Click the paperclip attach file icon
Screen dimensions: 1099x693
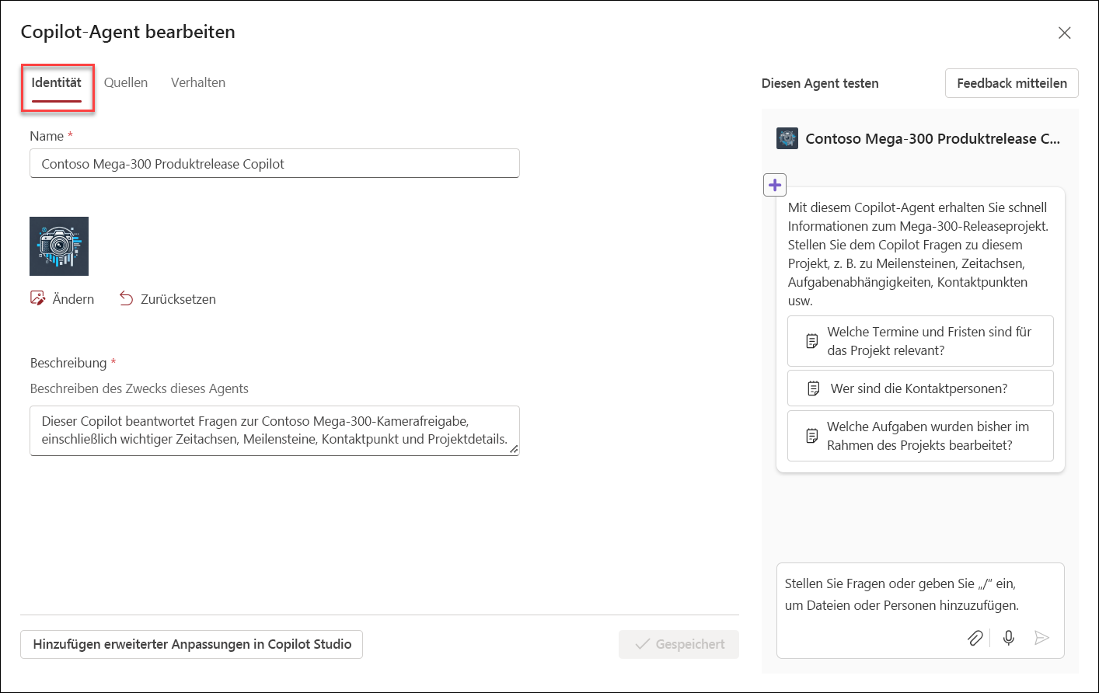(975, 638)
